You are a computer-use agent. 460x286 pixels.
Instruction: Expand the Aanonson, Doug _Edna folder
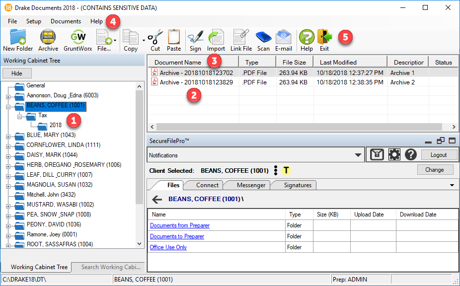coord(8,97)
